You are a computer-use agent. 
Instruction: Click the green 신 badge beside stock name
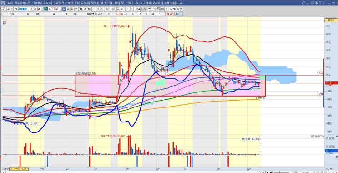tap(46, 9)
